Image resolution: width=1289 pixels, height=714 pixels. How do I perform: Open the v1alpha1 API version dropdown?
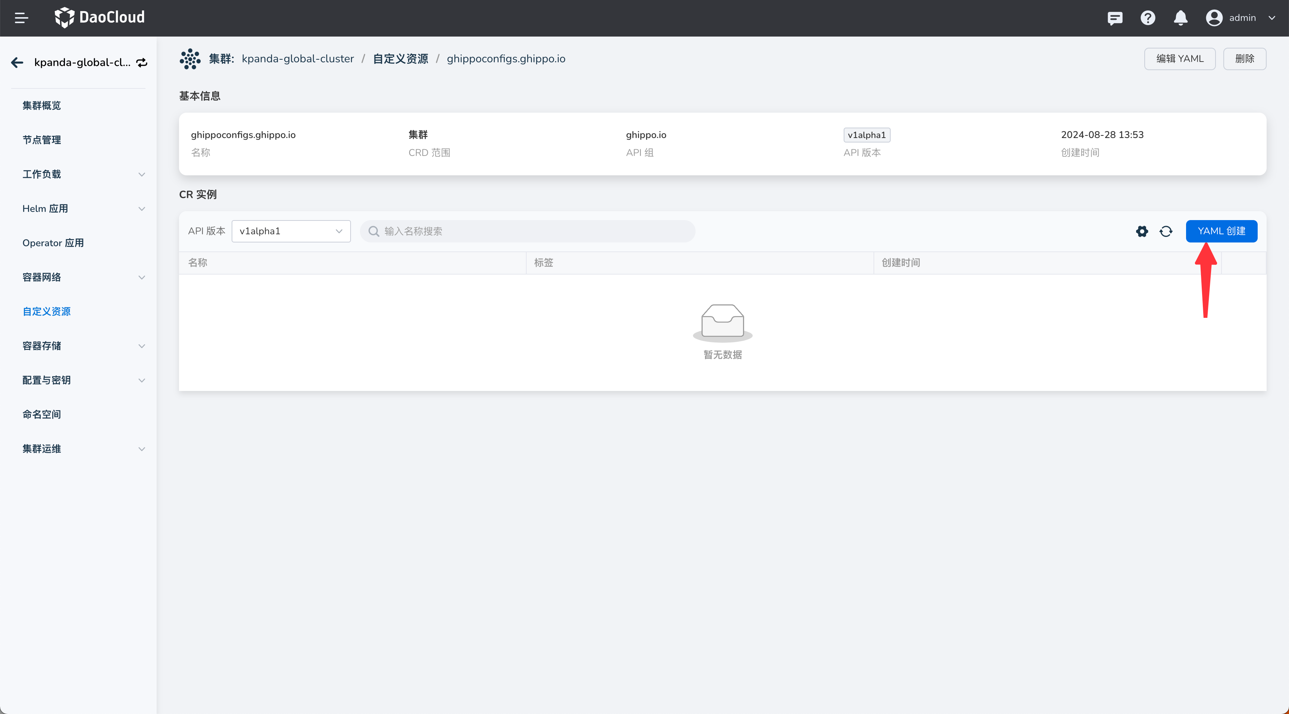[x=291, y=231]
